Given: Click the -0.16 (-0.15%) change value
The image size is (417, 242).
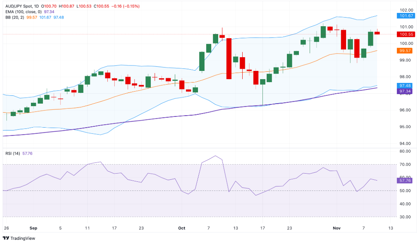Looking at the screenshot, I should point(125,6).
